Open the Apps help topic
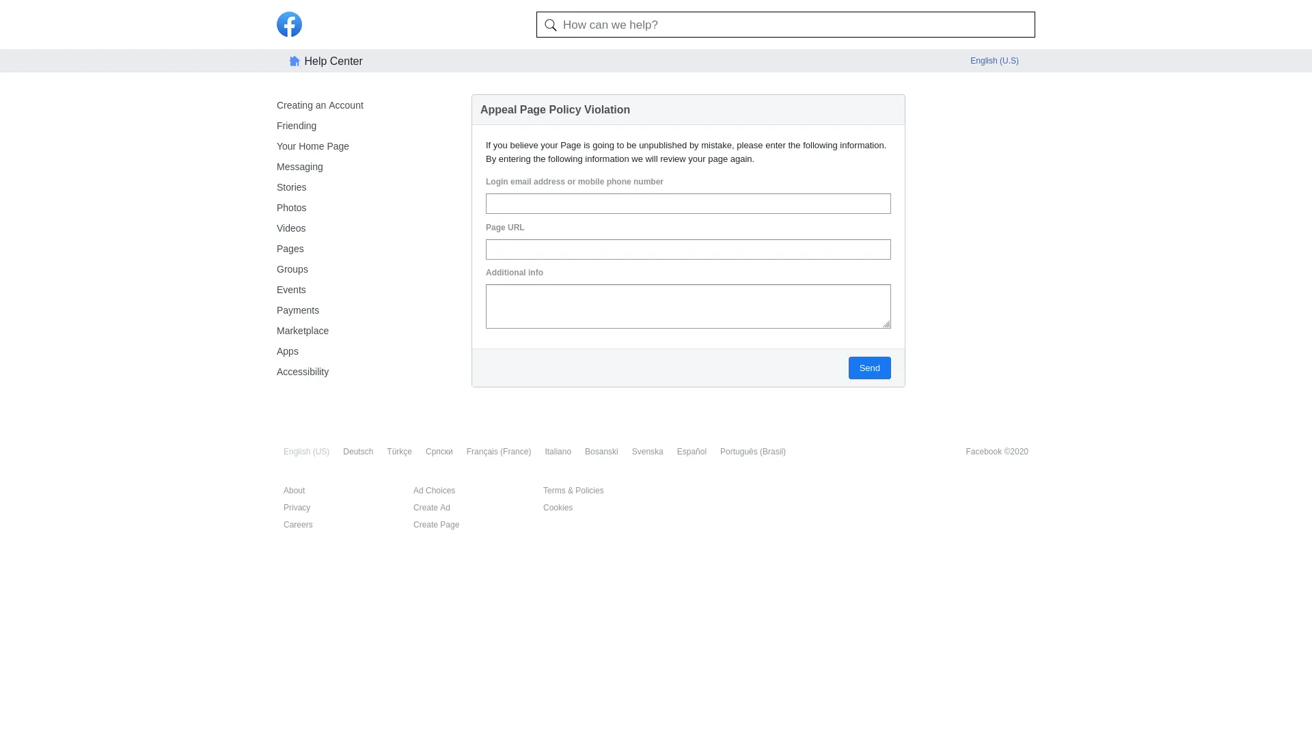Image resolution: width=1312 pixels, height=738 pixels. (288, 351)
